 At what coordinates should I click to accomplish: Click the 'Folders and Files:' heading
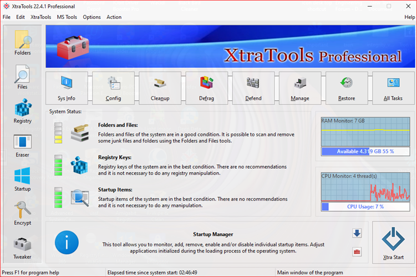[118, 125]
